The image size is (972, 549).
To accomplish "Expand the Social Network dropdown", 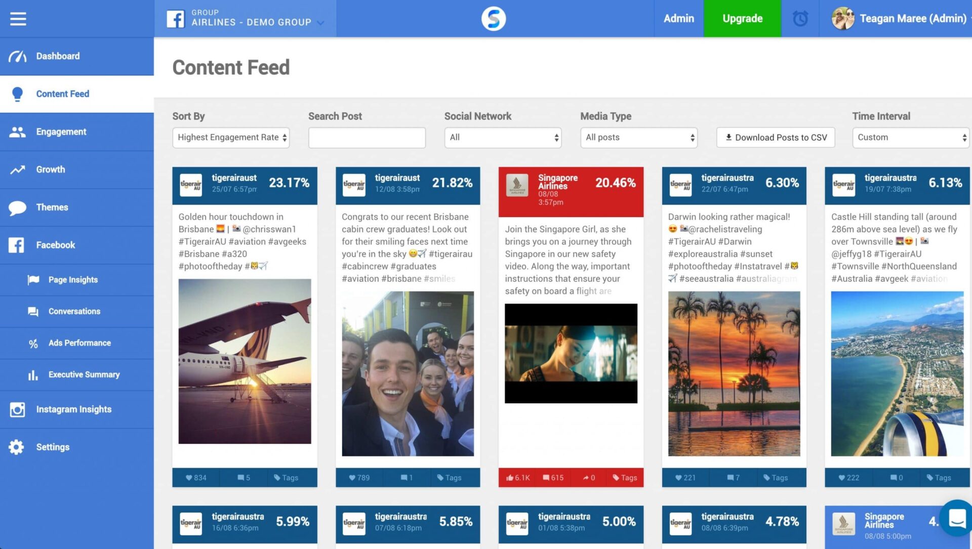I will [502, 138].
